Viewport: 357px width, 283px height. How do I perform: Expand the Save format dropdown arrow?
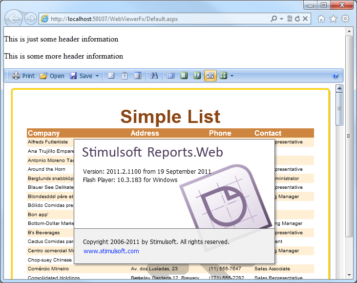97,76
